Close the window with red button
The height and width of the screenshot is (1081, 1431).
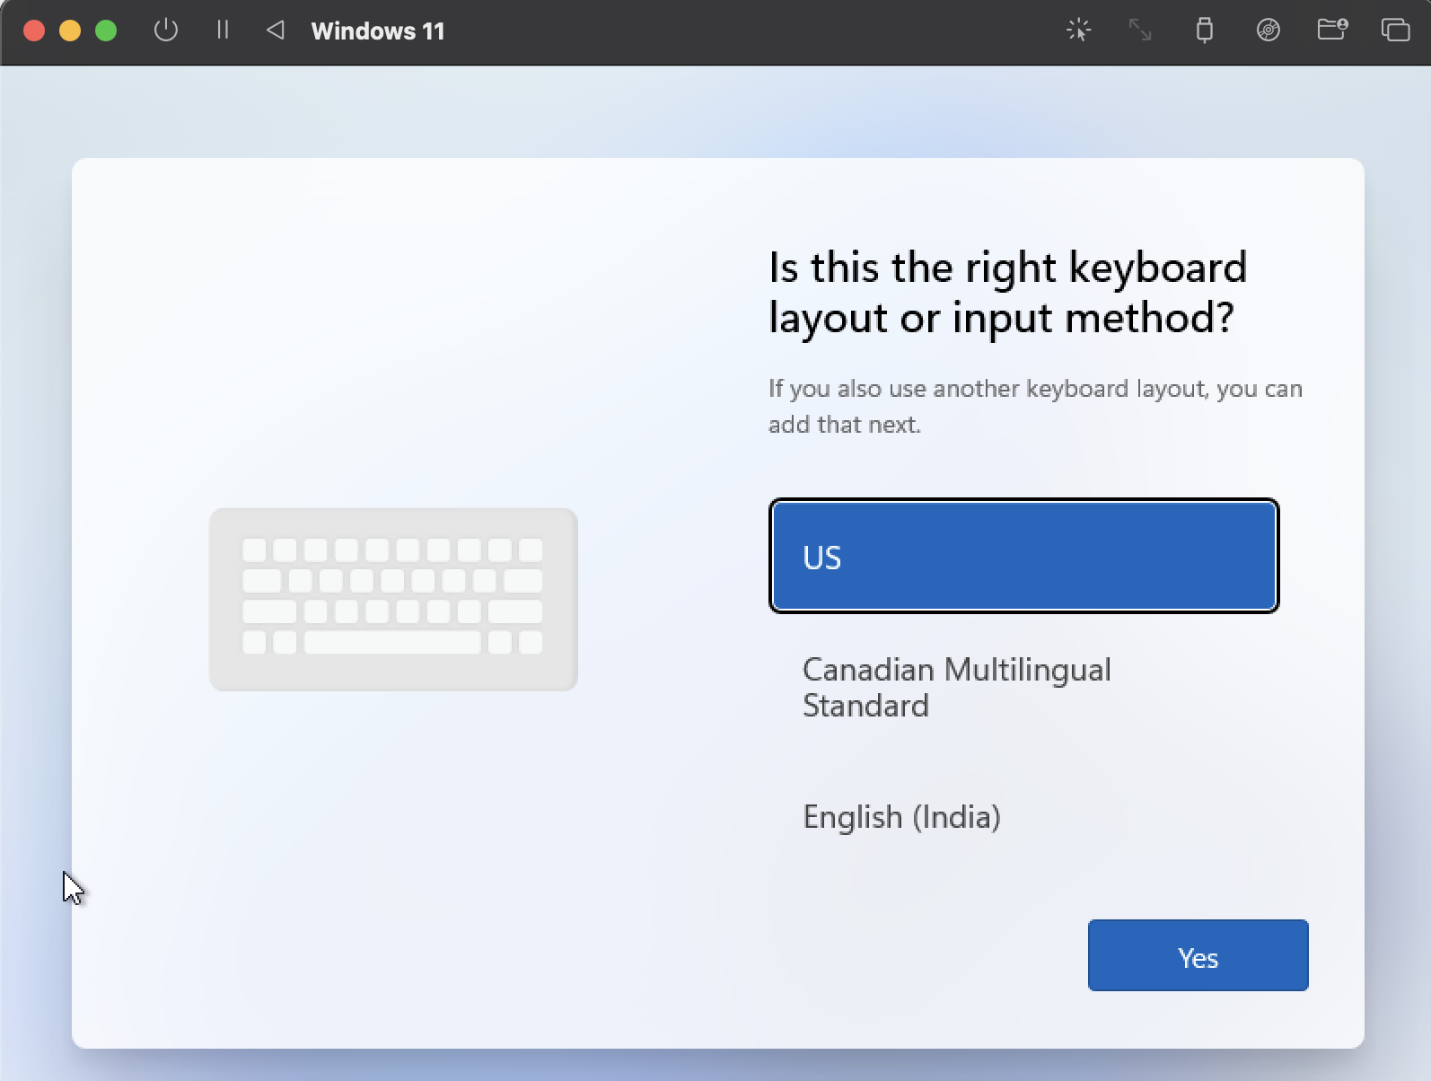pos(34,31)
